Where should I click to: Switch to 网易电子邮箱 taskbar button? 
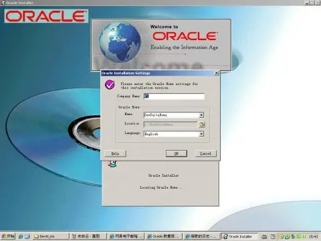coord(126,236)
